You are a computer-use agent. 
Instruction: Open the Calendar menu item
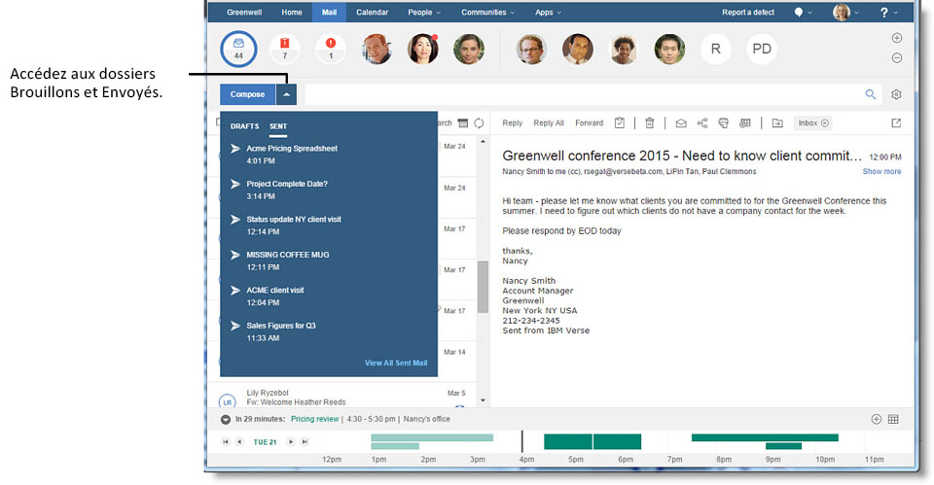point(372,12)
